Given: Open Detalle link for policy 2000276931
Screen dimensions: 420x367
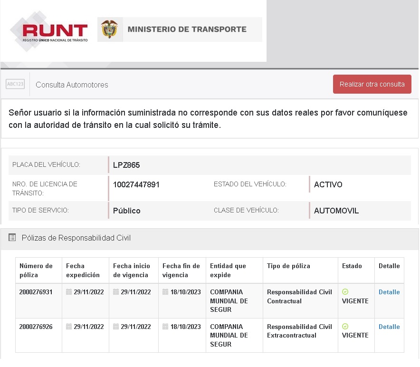Looking at the screenshot, I should [x=389, y=292].
